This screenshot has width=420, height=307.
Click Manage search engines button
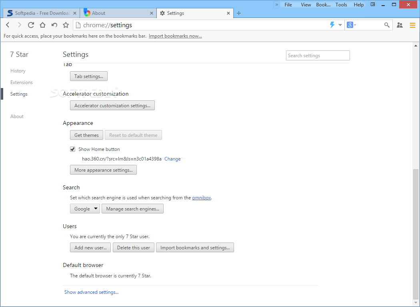[x=132, y=209]
